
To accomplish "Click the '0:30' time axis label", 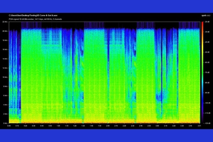I will [x=34, y=126].
